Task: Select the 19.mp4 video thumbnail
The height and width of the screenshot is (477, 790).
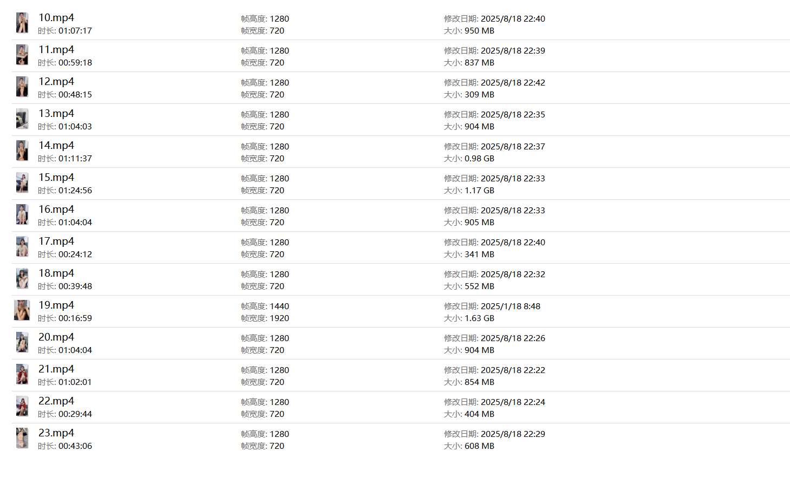Action: (22, 311)
